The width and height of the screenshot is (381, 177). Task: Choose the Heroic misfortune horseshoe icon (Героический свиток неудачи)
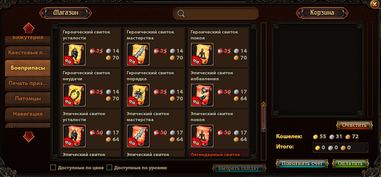[x=74, y=95]
